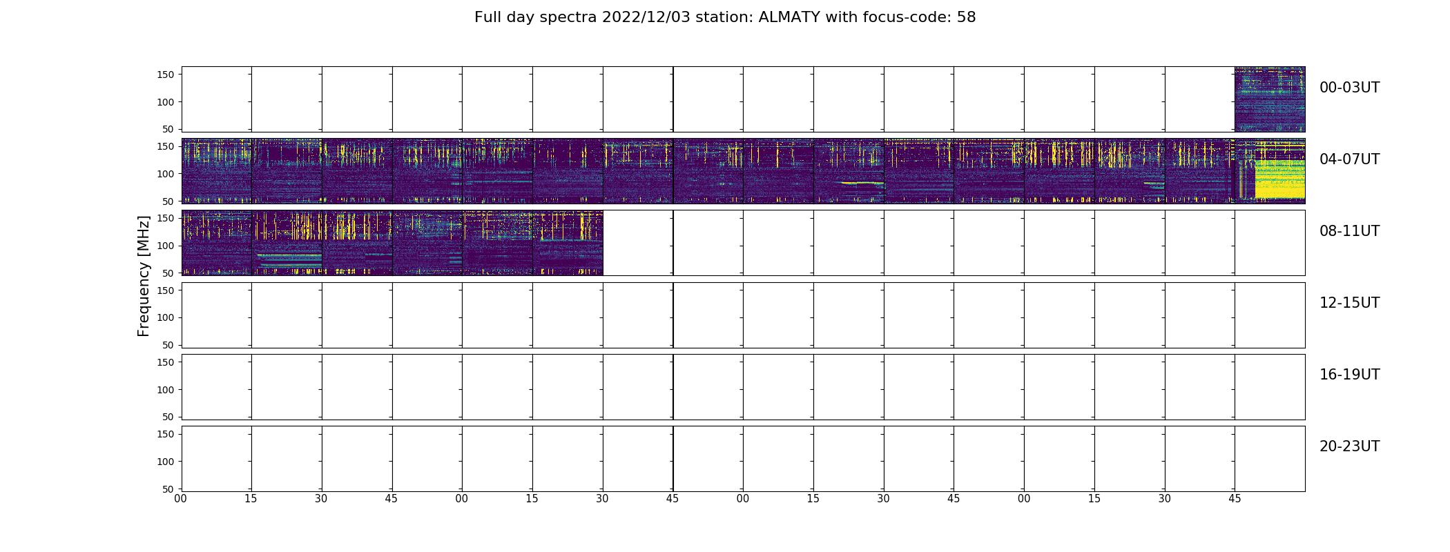Click the empty first panel of the 12-15UT row
The image size is (1450, 552).
217,315
